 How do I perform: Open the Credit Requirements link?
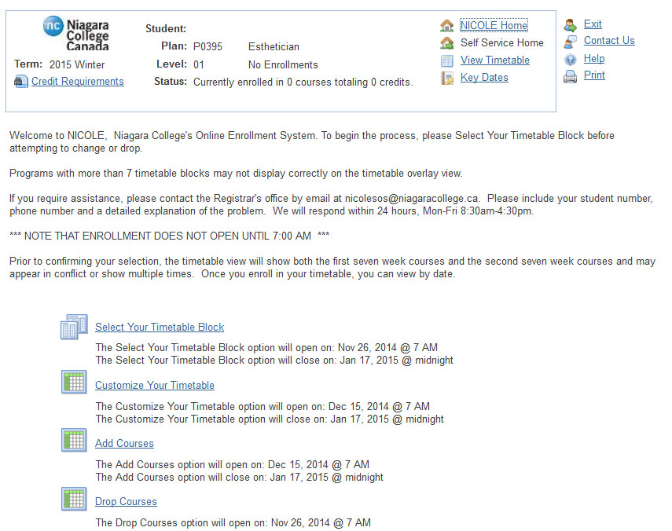pyautogui.click(x=78, y=82)
